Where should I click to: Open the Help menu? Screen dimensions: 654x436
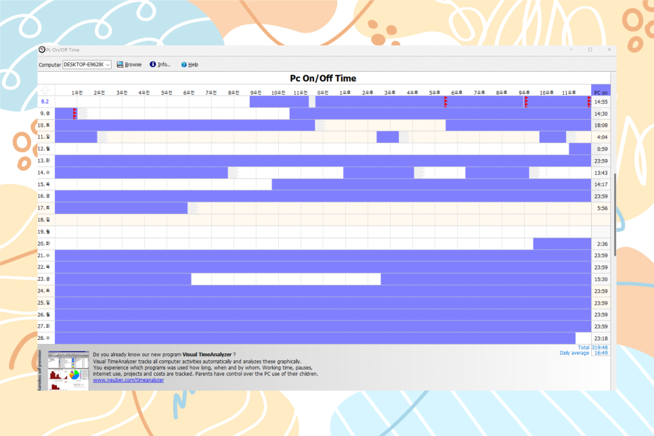coord(190,65)
